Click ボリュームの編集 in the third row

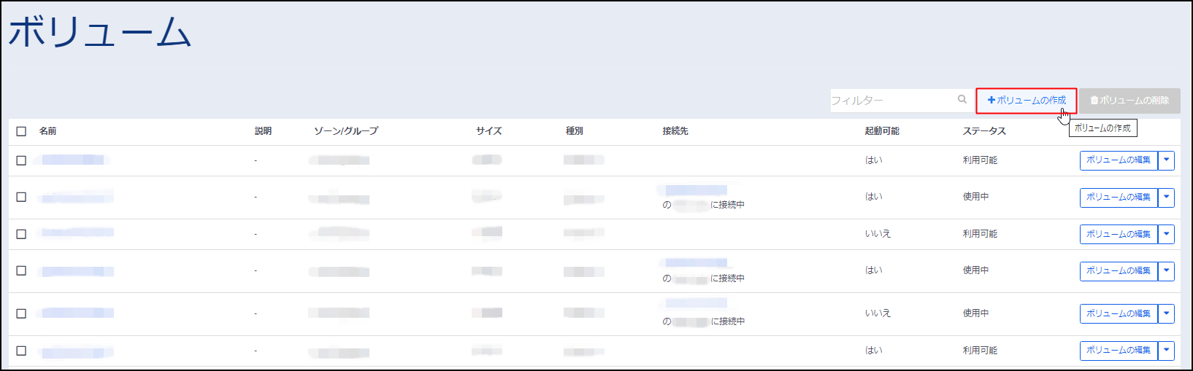[x=1118, y=234]
